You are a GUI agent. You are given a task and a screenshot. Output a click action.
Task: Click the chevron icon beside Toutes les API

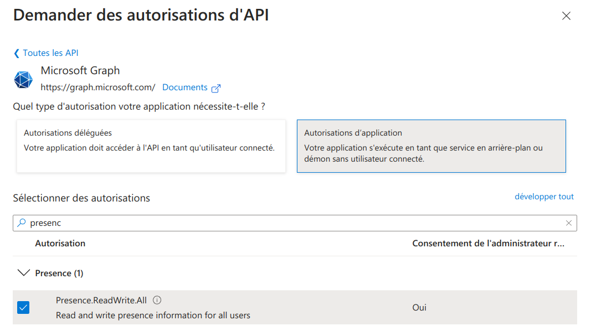click(17, 54)
